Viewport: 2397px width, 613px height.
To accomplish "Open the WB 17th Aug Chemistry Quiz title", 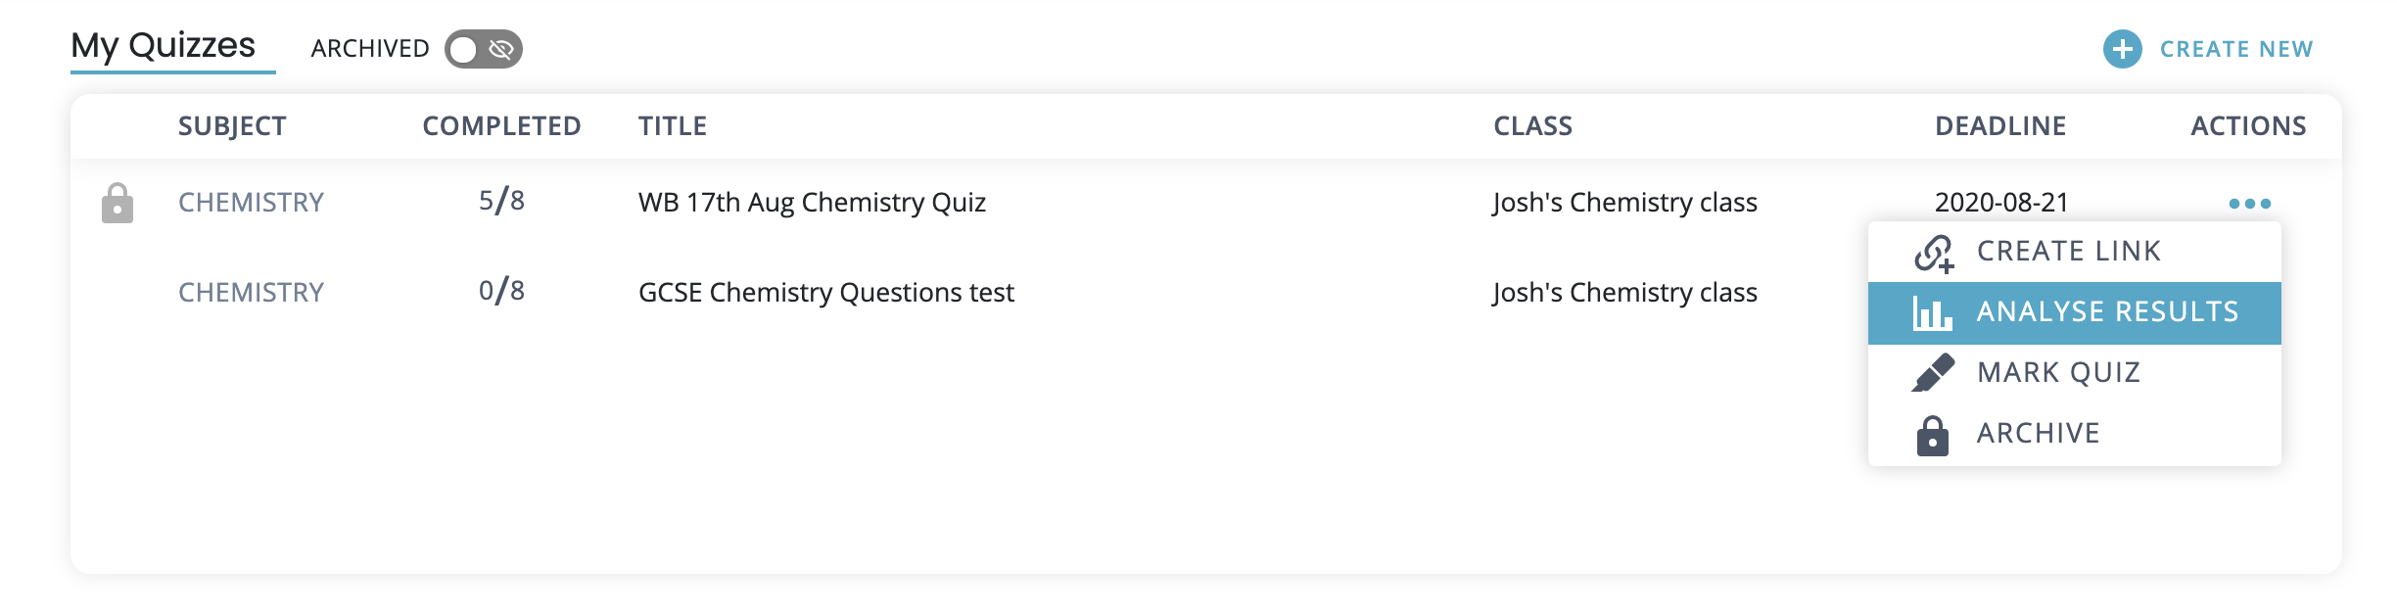I will coord(812,203).
